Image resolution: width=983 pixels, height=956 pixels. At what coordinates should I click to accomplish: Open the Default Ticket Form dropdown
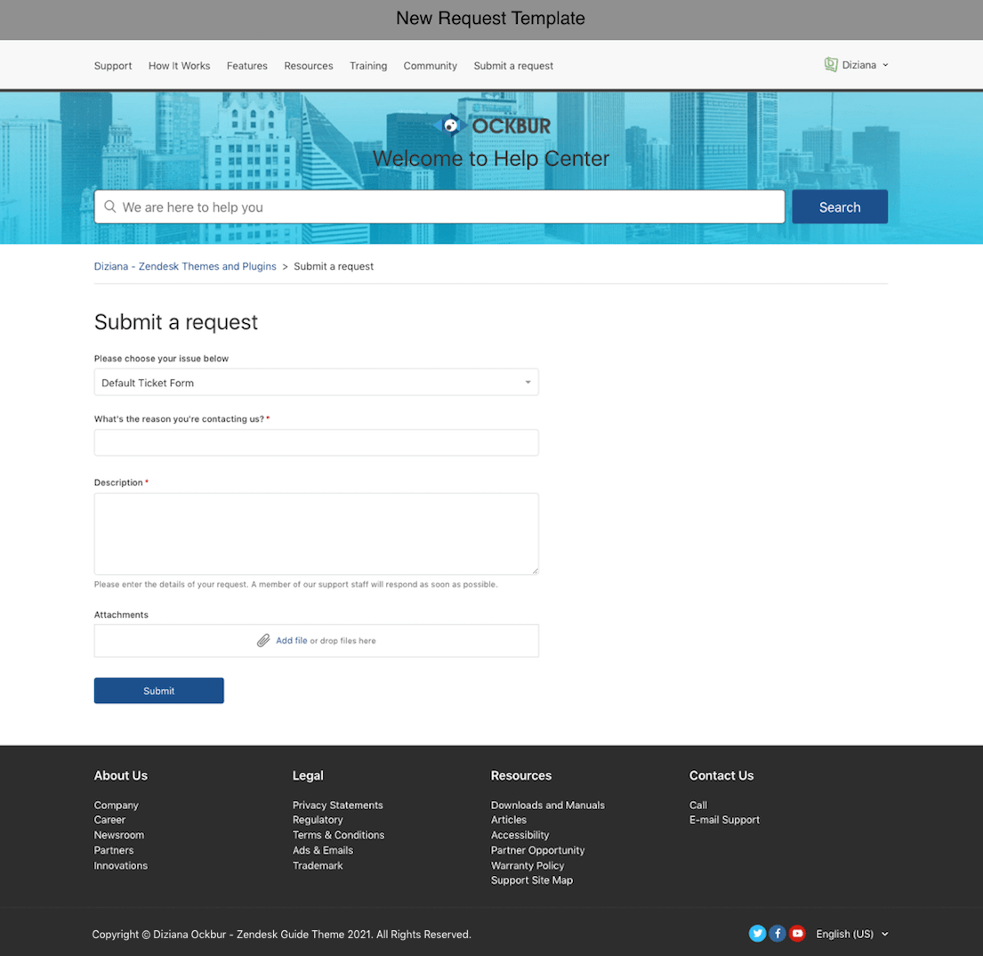point(316,383)
